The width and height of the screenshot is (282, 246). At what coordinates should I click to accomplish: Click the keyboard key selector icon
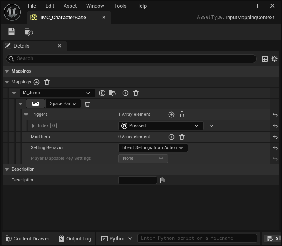tap(36, 104)
